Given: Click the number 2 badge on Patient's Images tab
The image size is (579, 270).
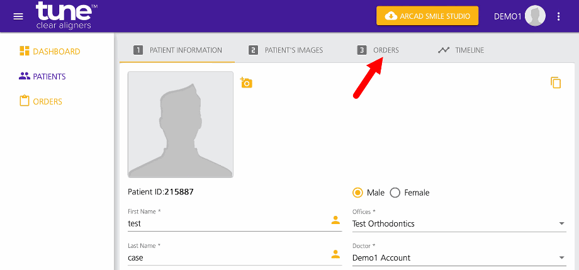Looking at the screenshot, I should click(x=253, y=50).
